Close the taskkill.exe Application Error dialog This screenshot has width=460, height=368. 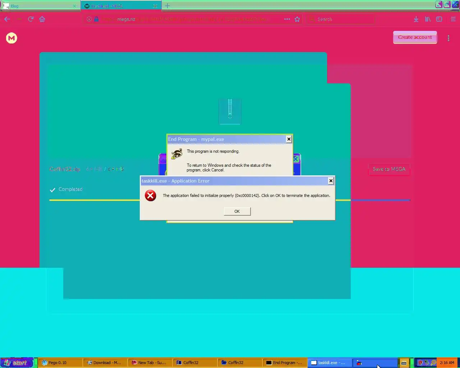331,181
